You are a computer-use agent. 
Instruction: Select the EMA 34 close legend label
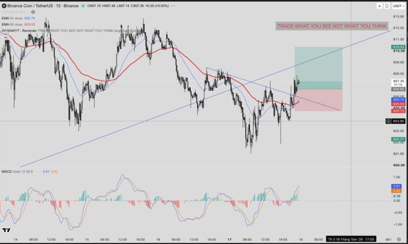12,18
